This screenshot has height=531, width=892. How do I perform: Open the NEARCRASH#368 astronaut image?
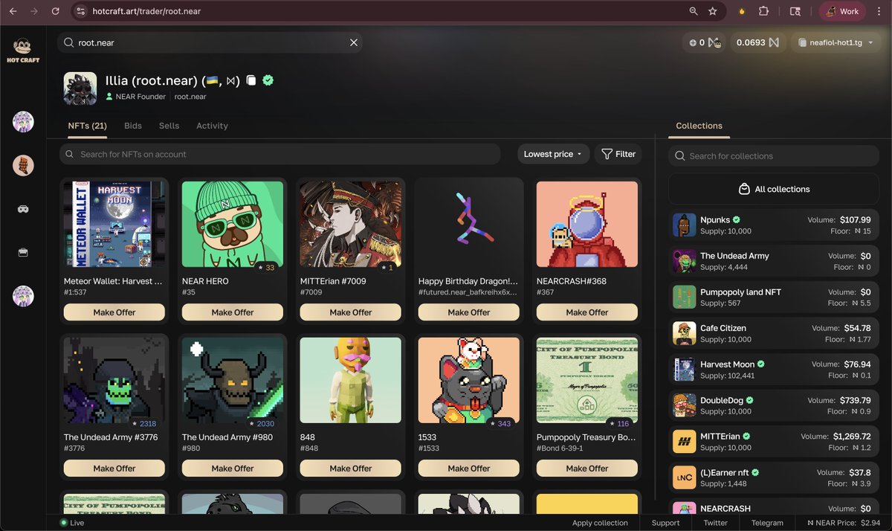click(587, 224)
